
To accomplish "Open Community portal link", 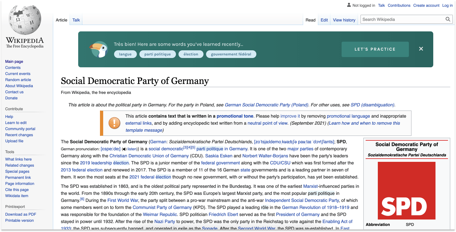I will tap(20, 129).
